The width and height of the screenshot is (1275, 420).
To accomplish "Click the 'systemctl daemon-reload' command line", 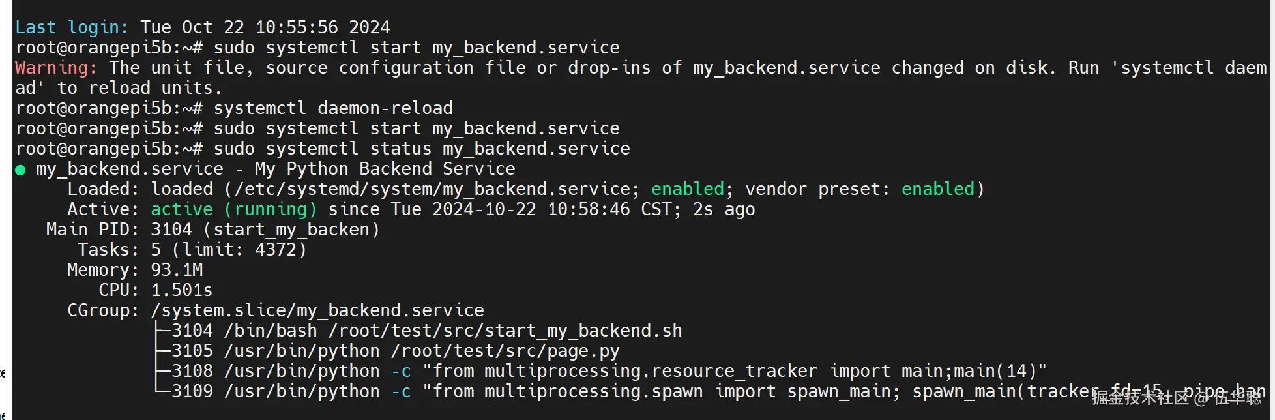I will click(x=234, y=108).
